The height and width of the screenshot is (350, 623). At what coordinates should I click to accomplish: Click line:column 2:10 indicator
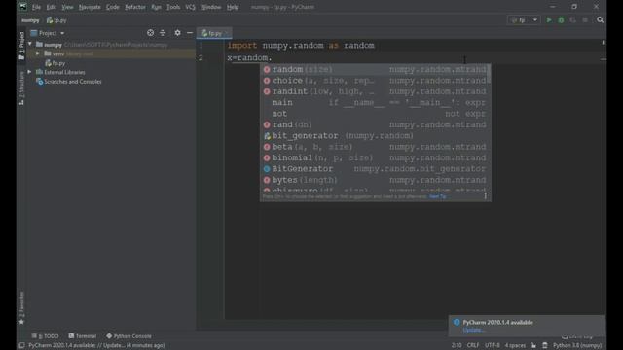pyautogui.click(x=457, y=346)
